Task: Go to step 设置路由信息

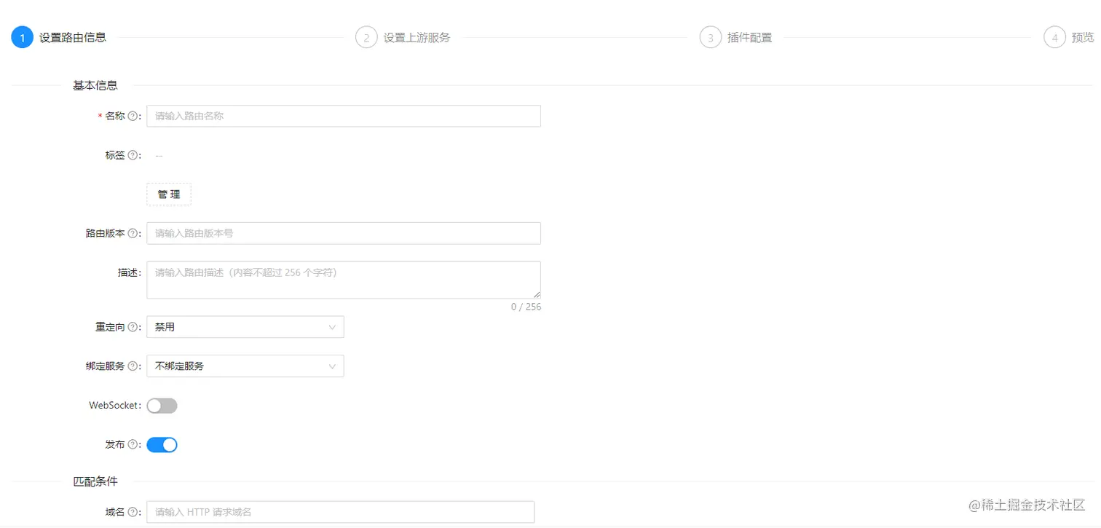Action: (73, 37)
